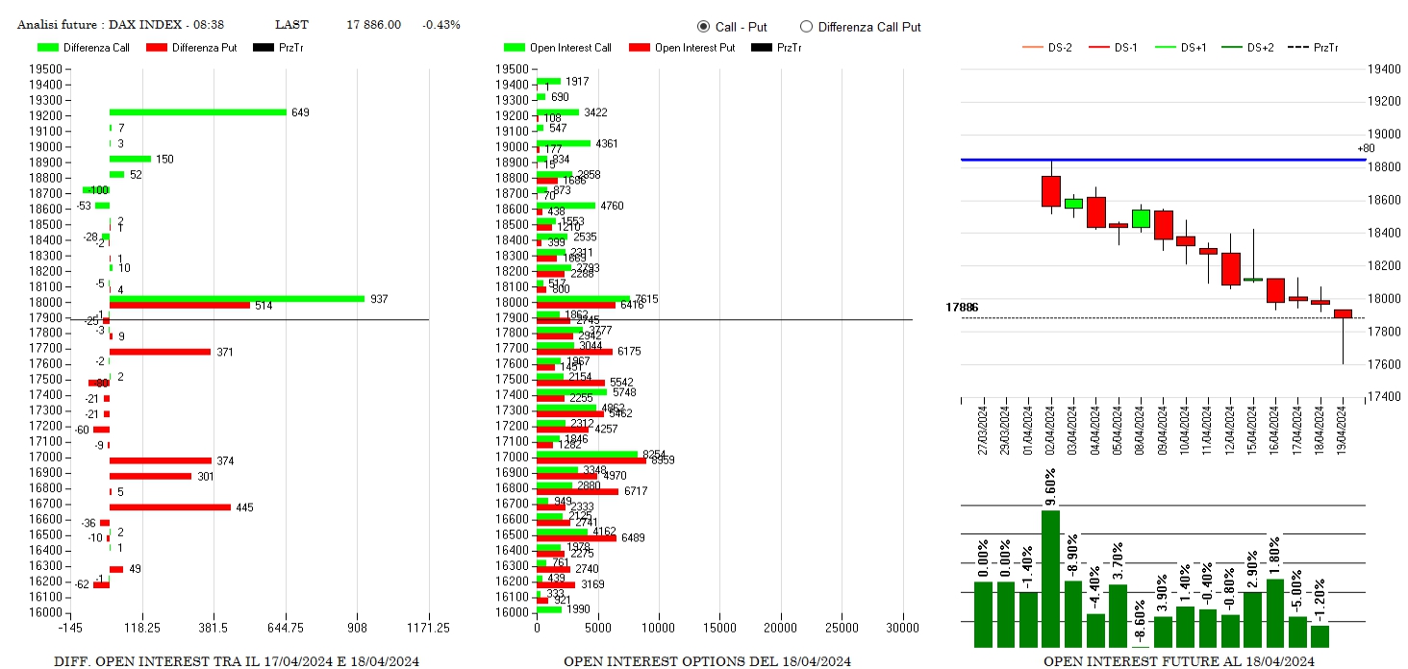Click the +80 label near the blue line
This screenshot has width=1408, height=669.
click(1366, 148)
